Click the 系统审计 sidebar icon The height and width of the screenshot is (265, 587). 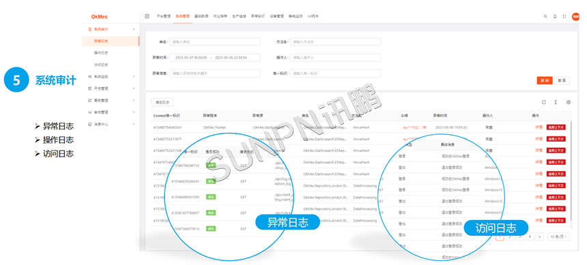89,29
